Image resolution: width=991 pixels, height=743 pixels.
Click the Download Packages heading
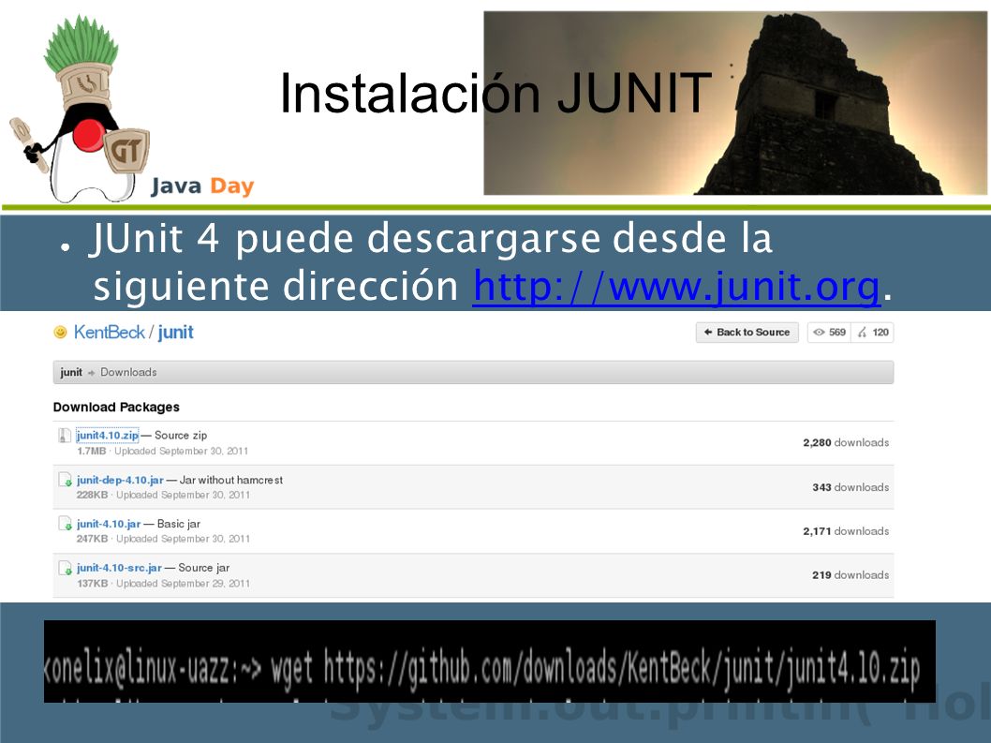(x=116, y=408)
